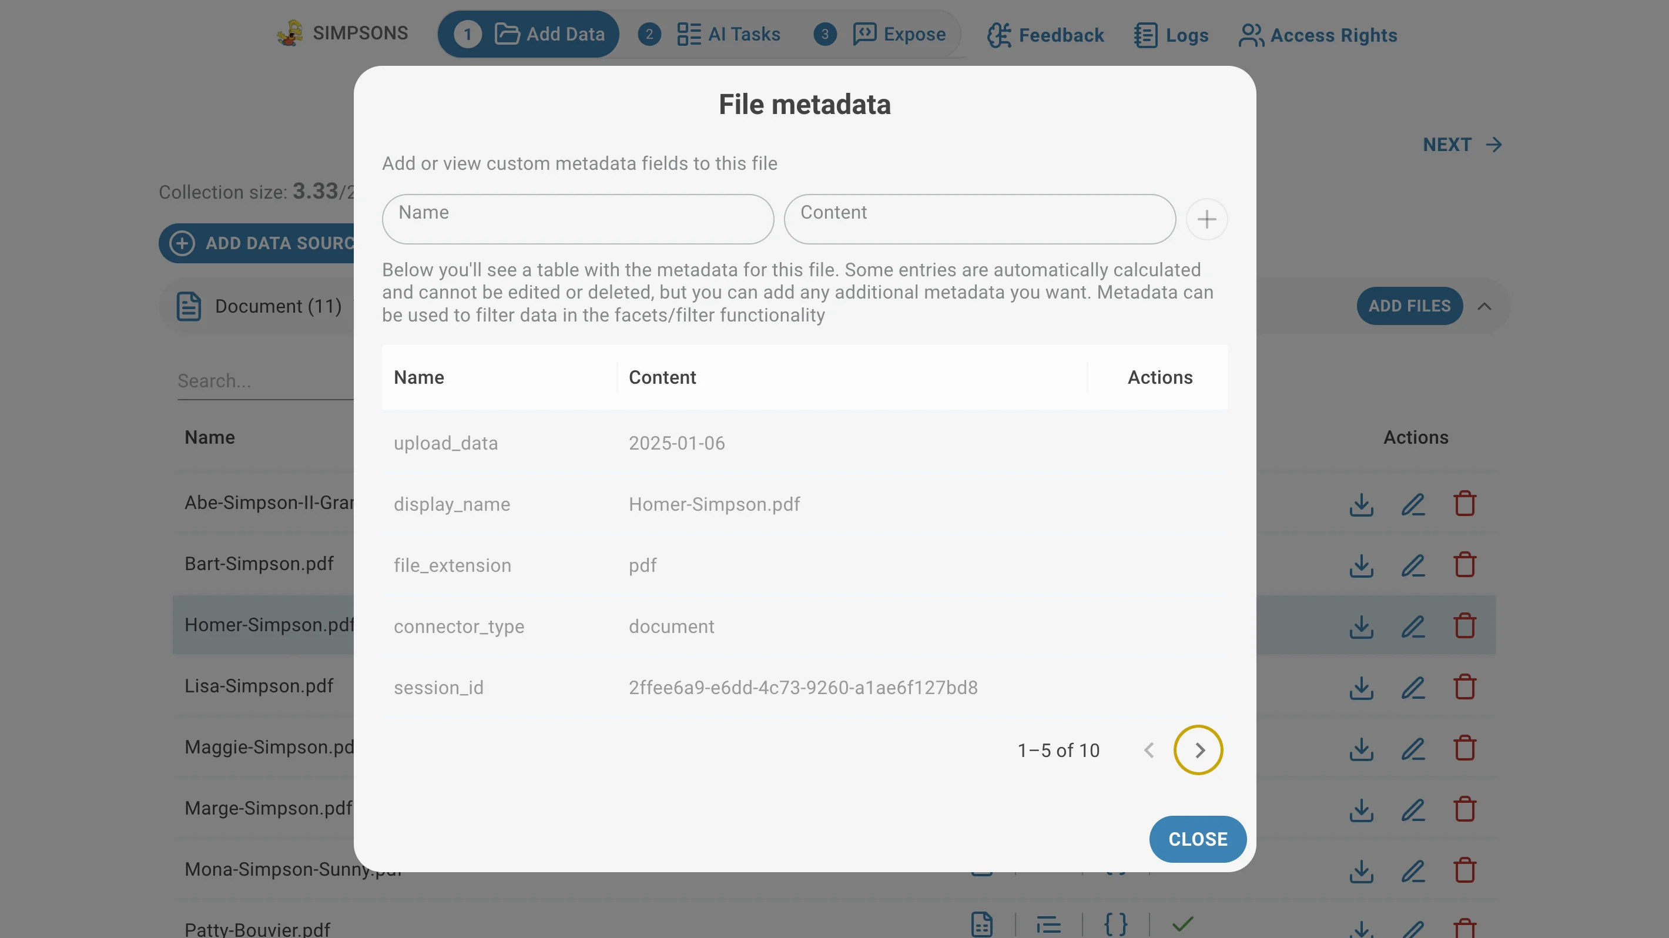This screenshot has width=1669, height=938.
Task: Go to previous metadata page
Action: (1149, 749)
